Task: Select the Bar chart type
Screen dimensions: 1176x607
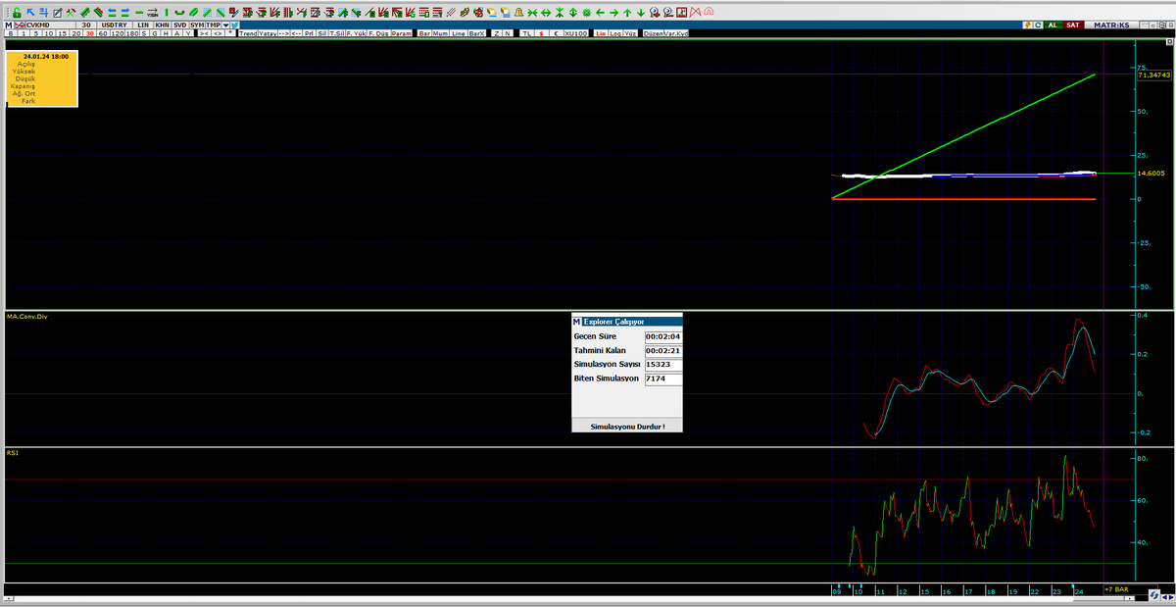Action: pos(424,33)
